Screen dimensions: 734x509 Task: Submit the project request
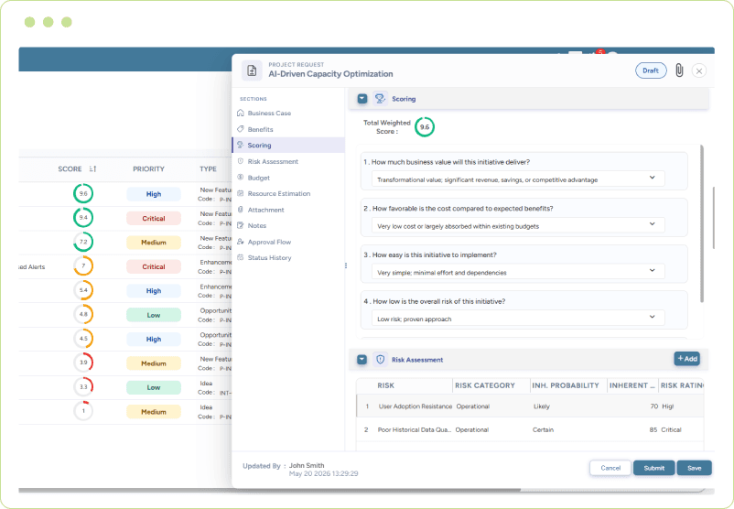pyautogui.click(x=654, y=468)
